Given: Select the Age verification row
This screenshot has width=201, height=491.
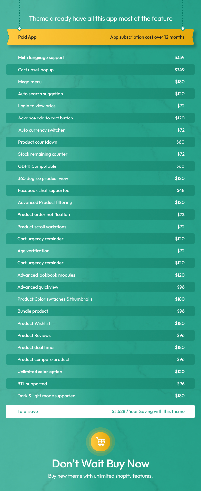Looking at the screenshot, I should (100, 251).
